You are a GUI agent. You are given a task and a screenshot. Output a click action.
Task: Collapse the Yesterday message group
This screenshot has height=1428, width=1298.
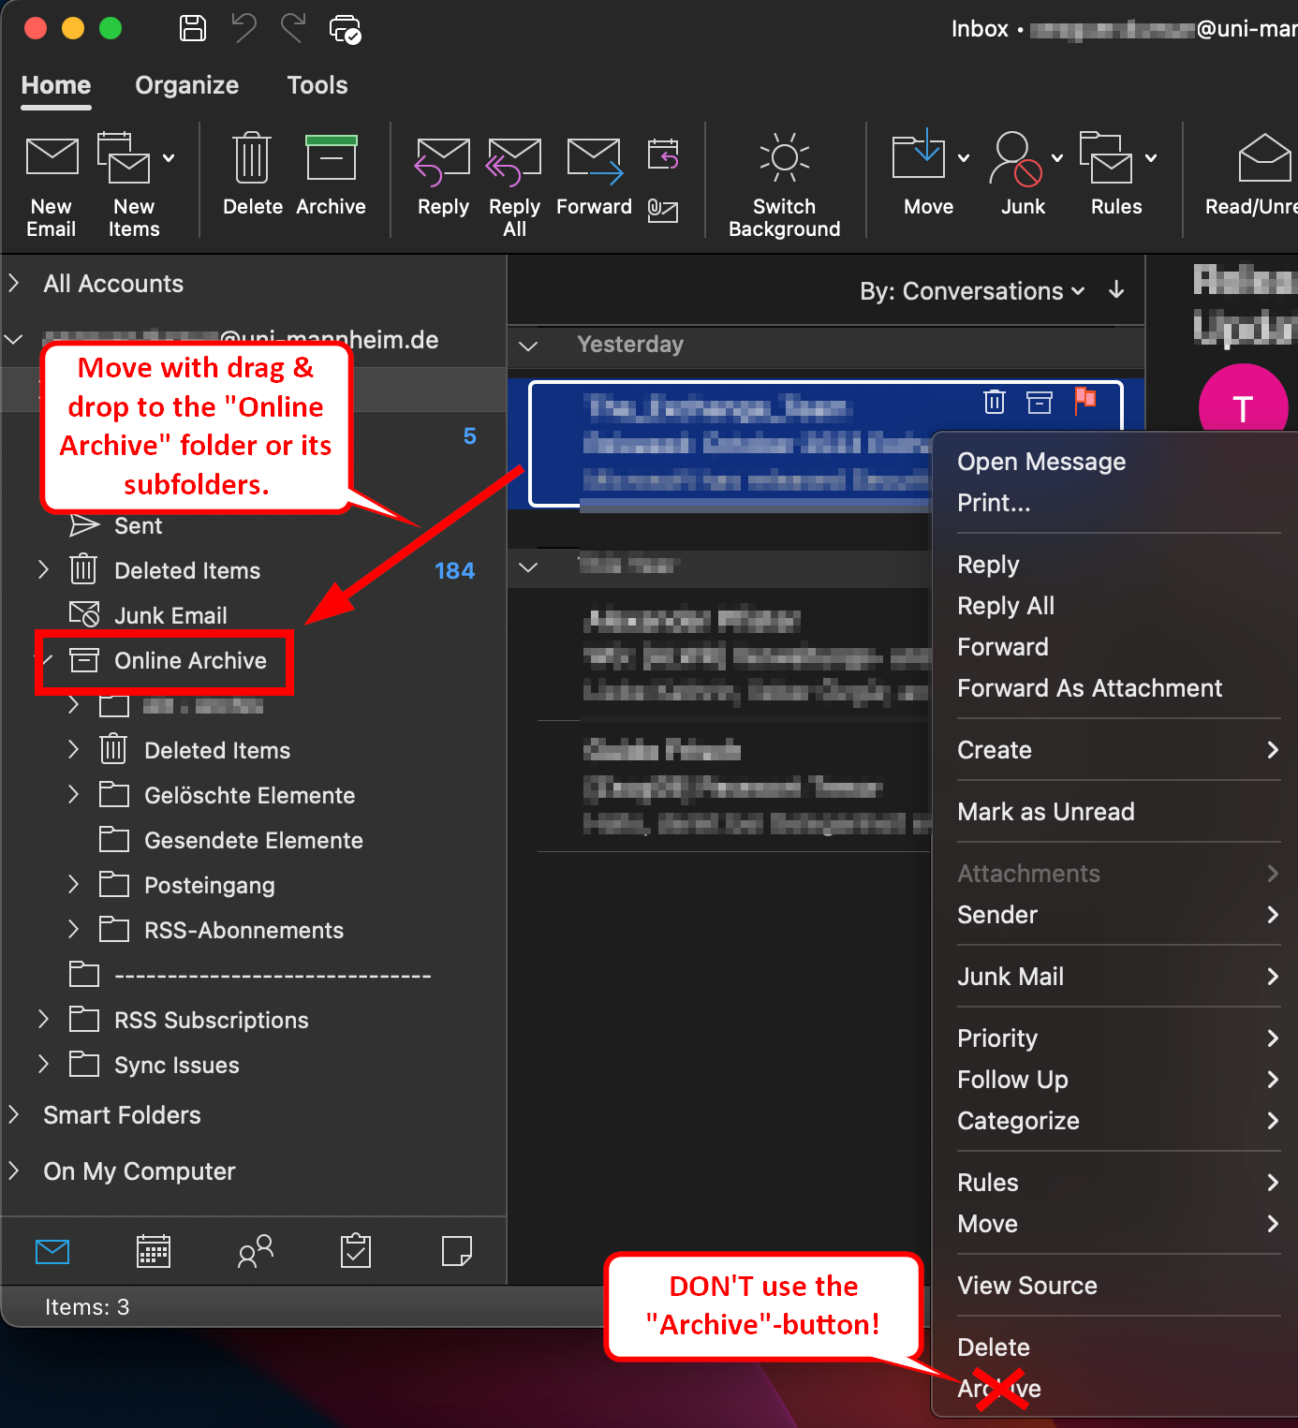[x=528, y=346]
